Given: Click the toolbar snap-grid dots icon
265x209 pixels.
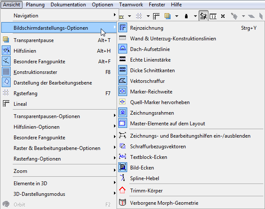Looking at the screenshot, I should pyautogui.click(x=139, y=16).
